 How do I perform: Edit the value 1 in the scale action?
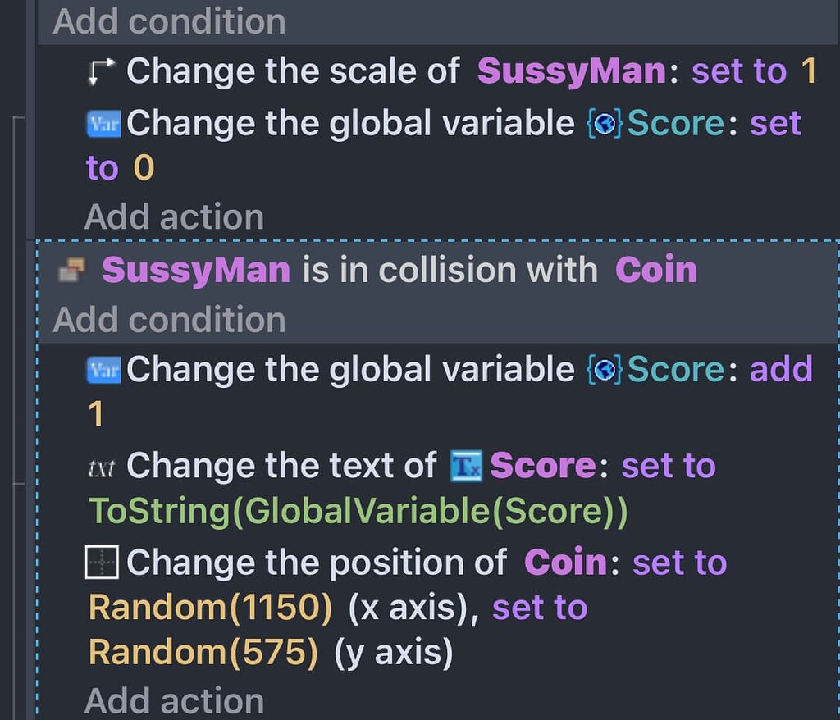(810, 71)
